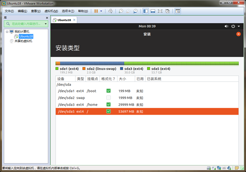246x172 pixels.
Task: Click the hard disk status bar icon
Action: click(209, 168)
